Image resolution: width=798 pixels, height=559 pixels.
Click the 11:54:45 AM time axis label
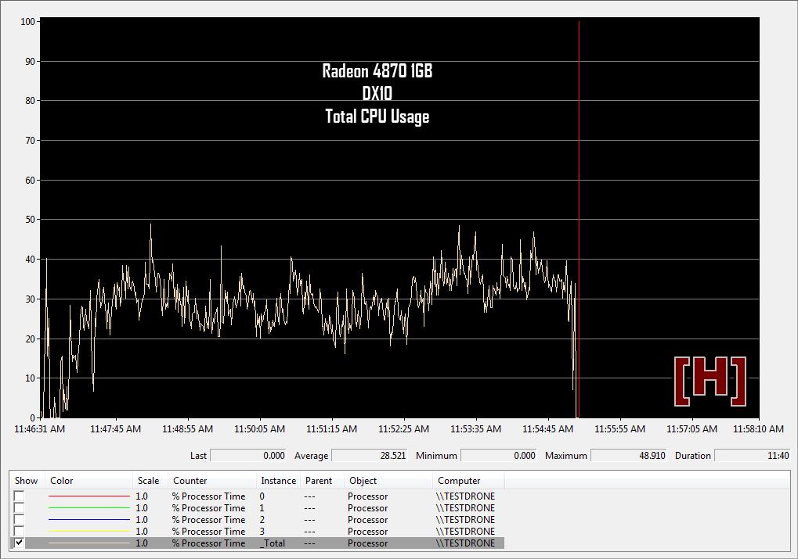[x=547, y=429]
